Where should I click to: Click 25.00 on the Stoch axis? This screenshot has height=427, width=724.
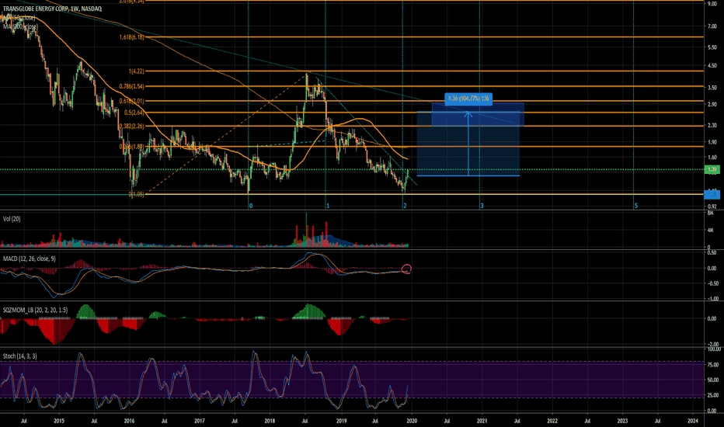pos(712,396)
